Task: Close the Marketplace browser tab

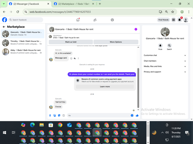Action: tap(93, 4)
